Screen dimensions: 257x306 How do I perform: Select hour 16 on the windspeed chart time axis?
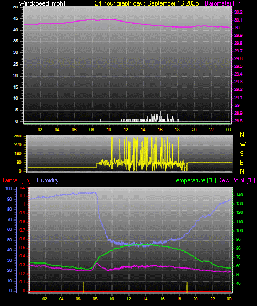coord(160,130)
